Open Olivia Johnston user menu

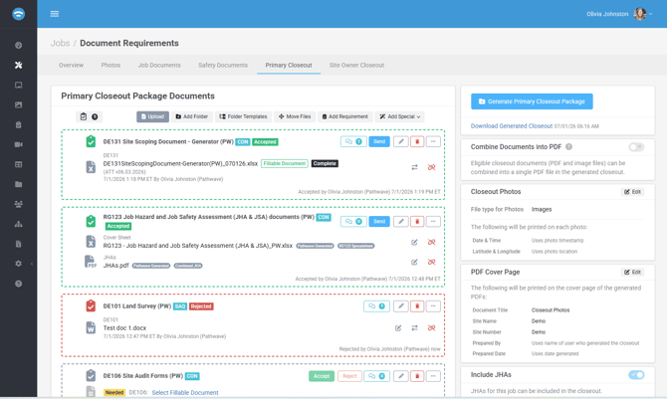619,14
